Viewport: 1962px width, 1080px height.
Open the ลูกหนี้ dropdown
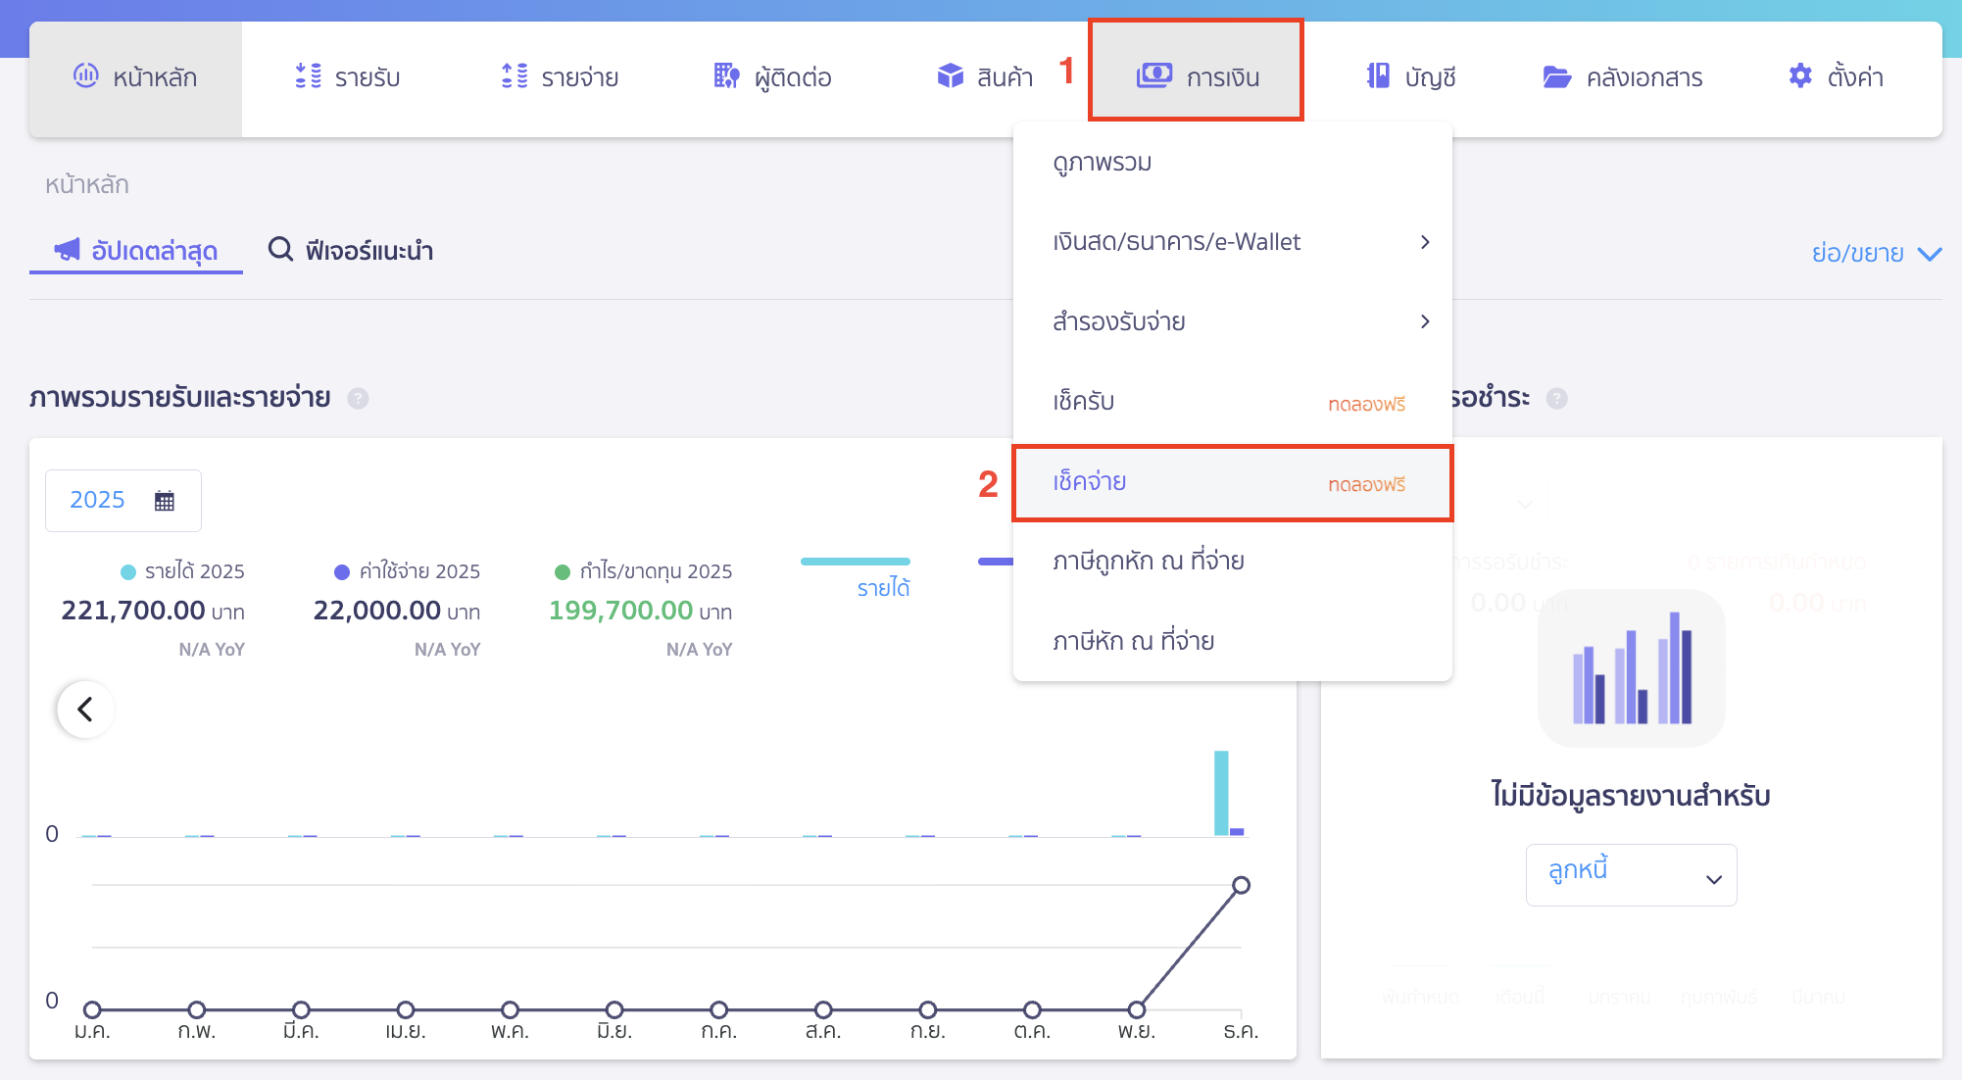(x=1631, y=874)
